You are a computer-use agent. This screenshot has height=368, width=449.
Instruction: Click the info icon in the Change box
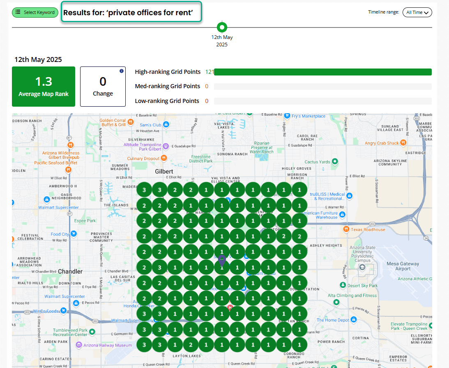122,71
